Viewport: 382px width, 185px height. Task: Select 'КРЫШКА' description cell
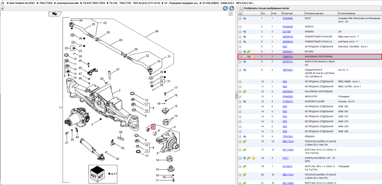tap(309, 136)
